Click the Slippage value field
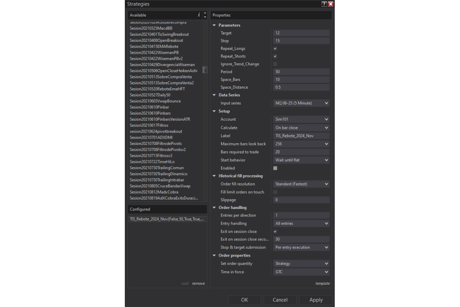 click(x=301, y=200)
